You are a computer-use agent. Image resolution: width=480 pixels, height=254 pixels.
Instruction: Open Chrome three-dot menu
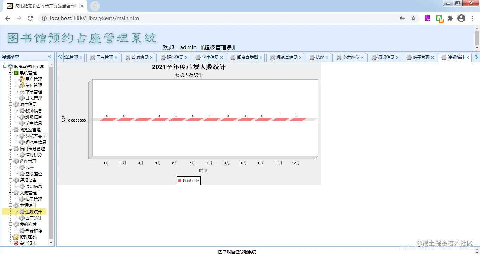pyautogui.click(x=473, y=18)
